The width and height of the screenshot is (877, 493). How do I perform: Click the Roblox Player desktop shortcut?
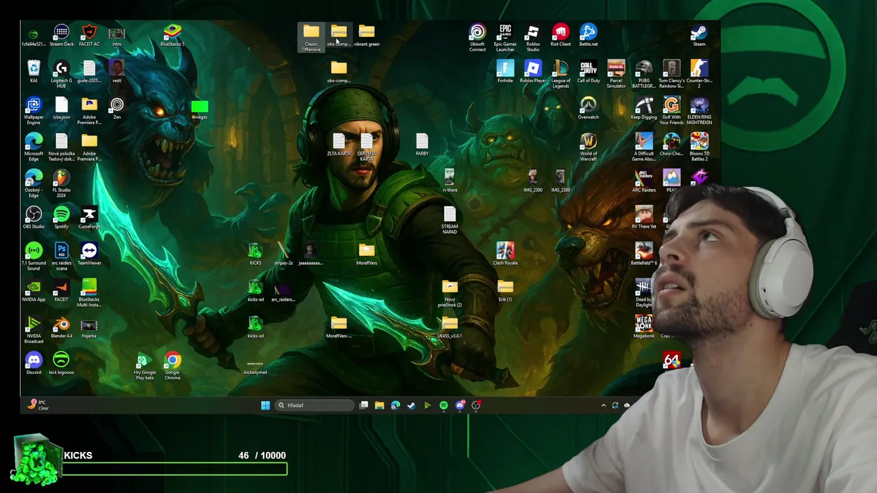(x=533, y=72)
